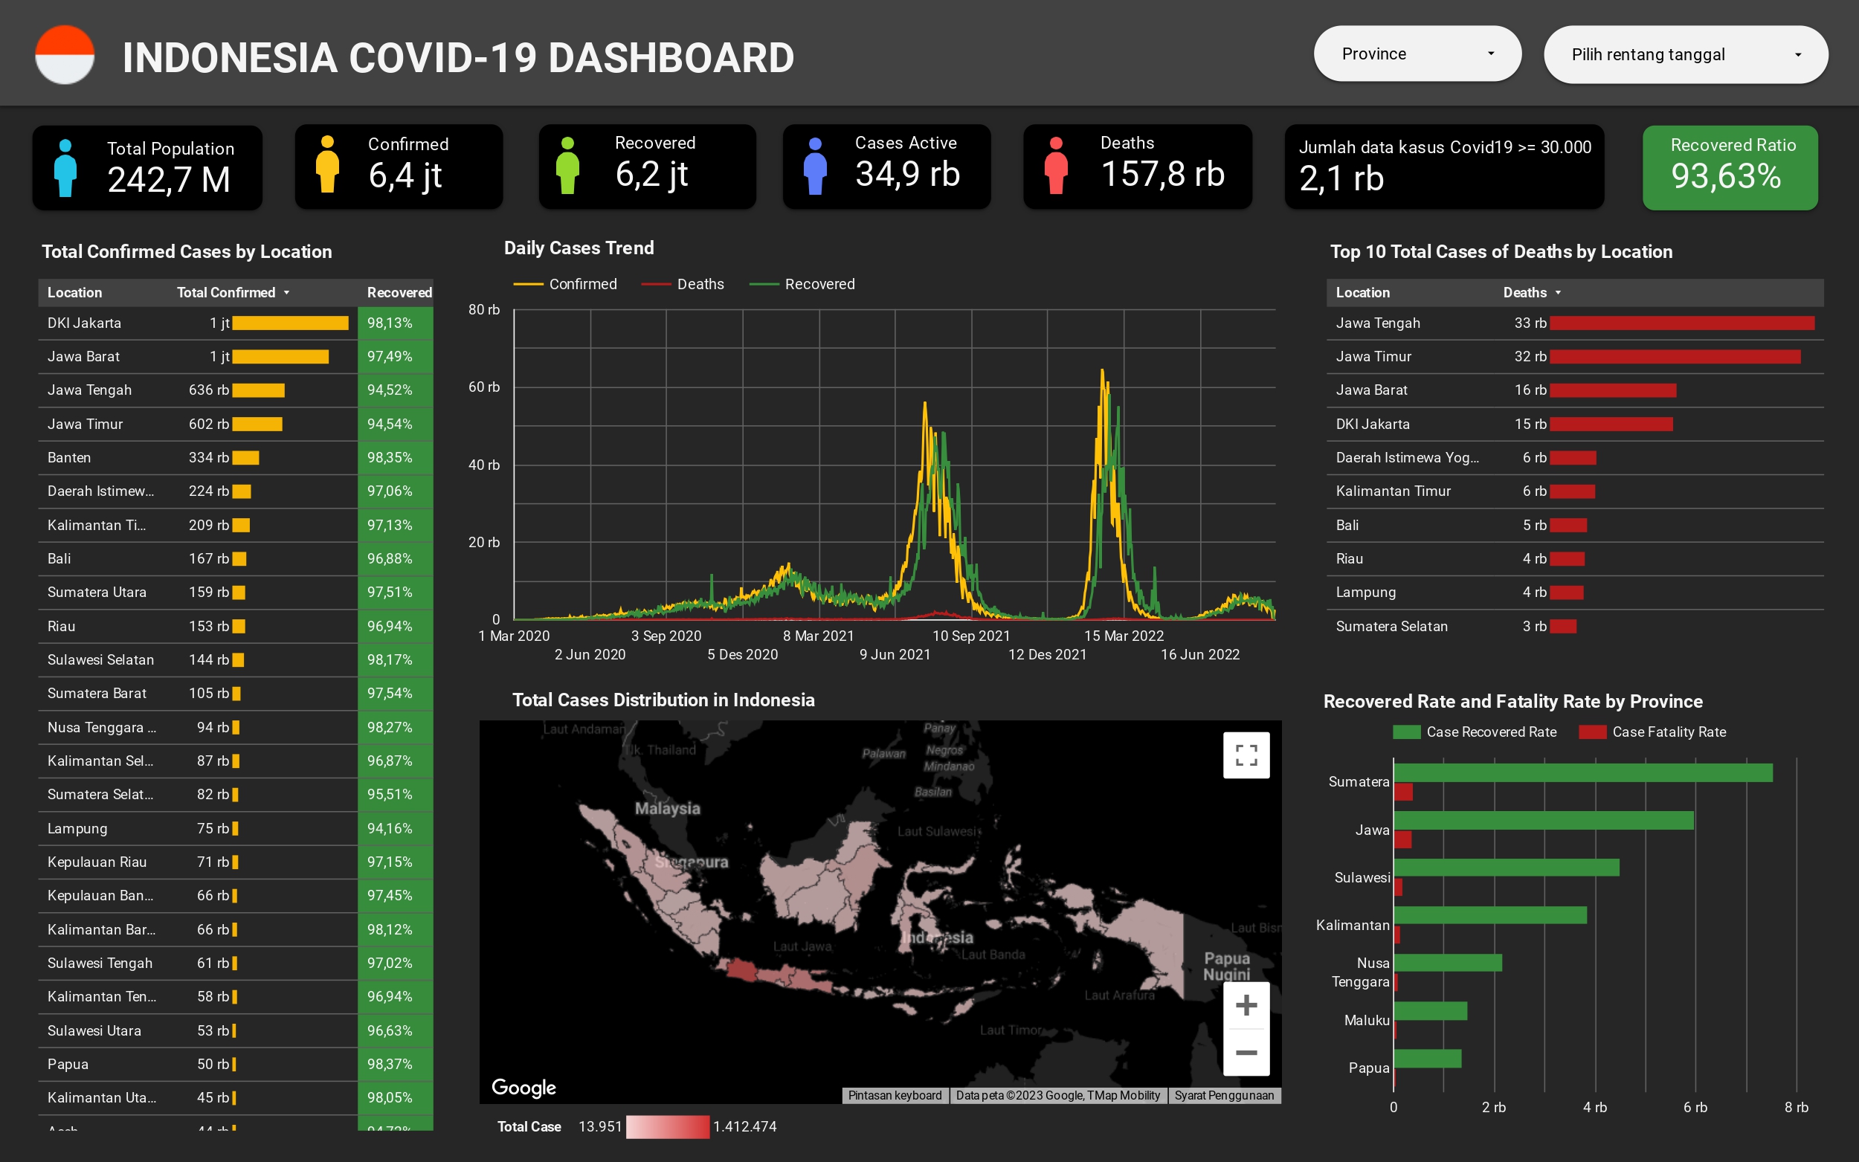Open the Province dropdown
This screenshot has height=1162, width=1859.
1417,54
